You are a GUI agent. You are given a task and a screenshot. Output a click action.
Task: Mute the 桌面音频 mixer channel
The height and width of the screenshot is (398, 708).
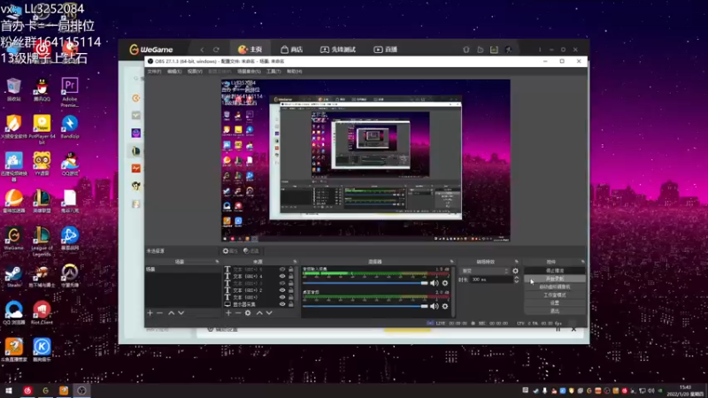point(435,306)
